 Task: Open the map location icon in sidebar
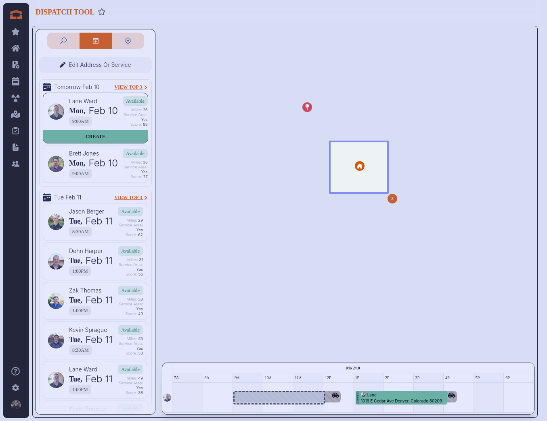click(16, 114)
